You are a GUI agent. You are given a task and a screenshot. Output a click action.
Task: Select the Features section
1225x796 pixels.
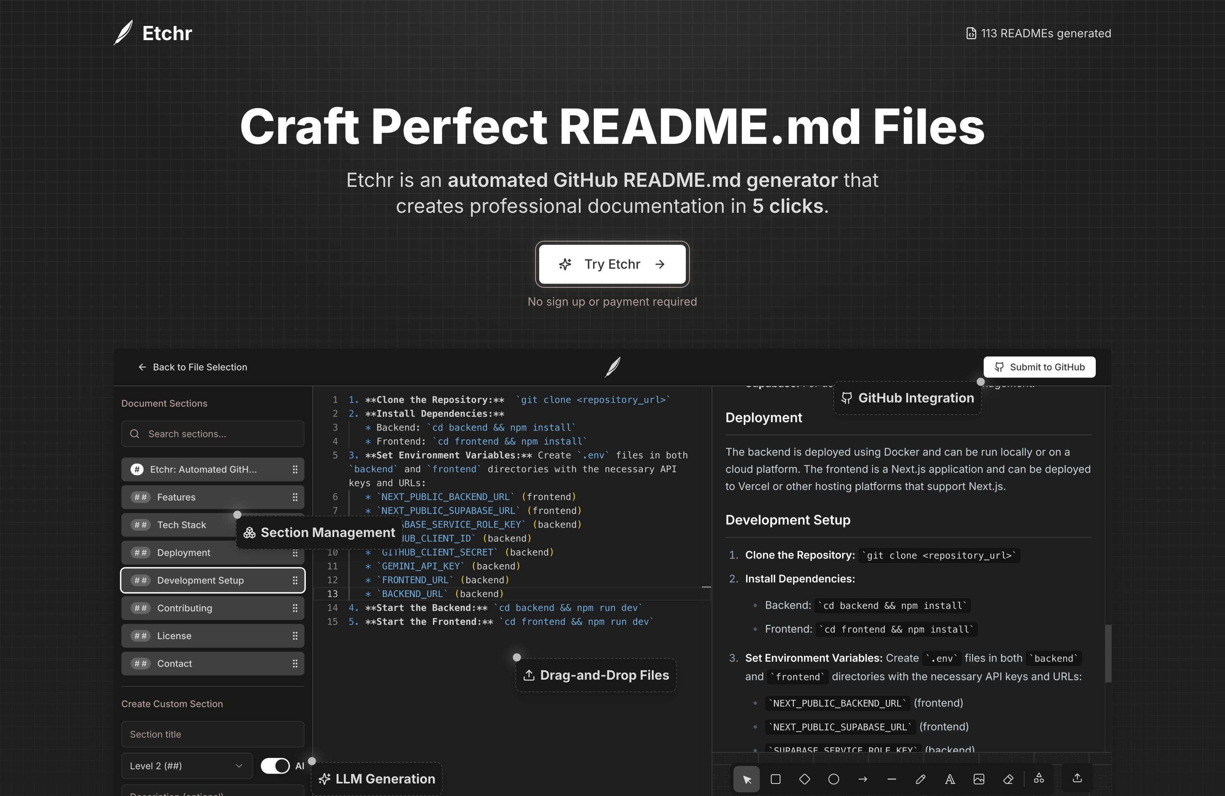tap(213, 497)
